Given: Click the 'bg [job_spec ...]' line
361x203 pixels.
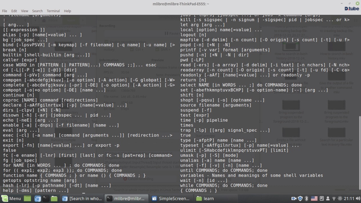Looking at the screenshot, I should pos(25,40).
